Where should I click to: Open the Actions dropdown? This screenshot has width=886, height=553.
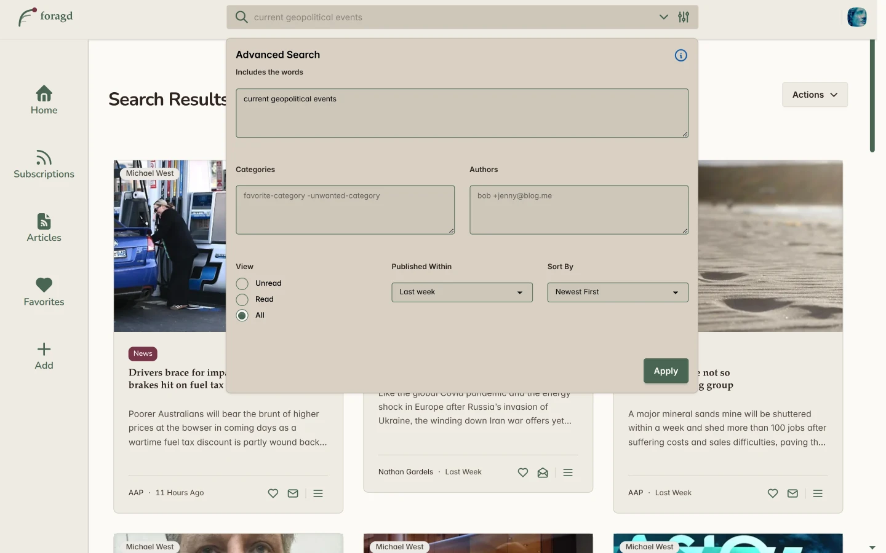pyautogui.click(x=815, y=95)
